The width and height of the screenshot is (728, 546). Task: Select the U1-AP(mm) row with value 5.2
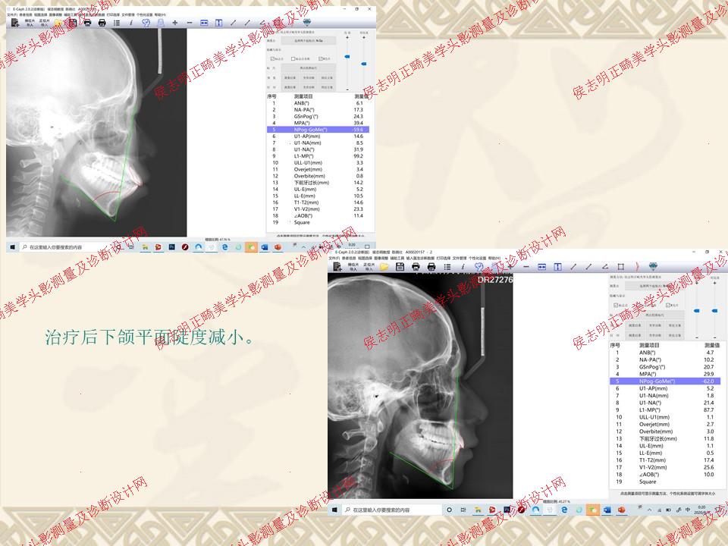[665, 388]
